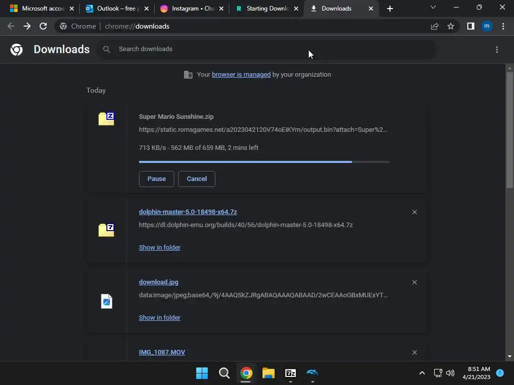The image size is (514, 385).
Task: Click the download progress bar
Action: (264, 162)
